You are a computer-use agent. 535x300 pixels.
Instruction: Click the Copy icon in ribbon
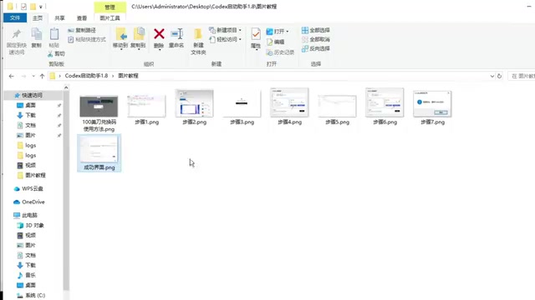(37, 34)
